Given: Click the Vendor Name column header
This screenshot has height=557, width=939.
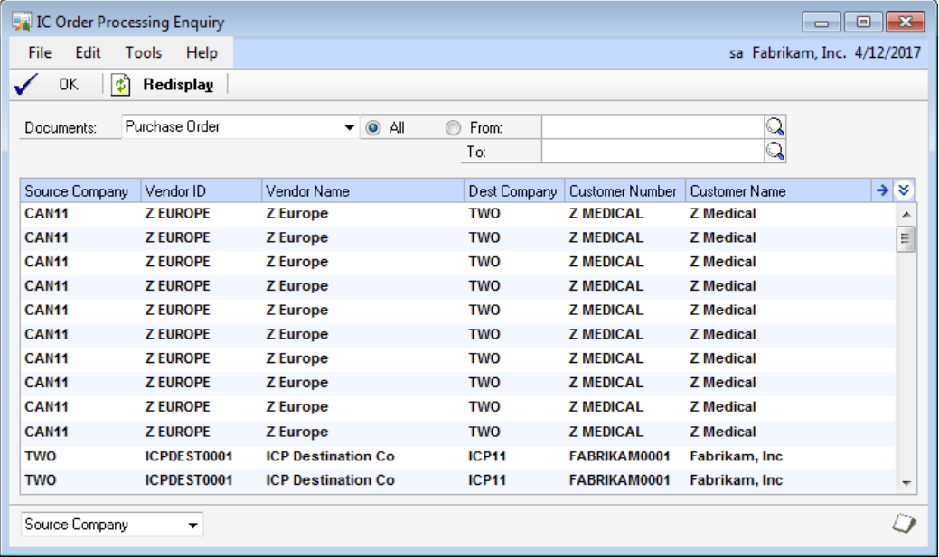Looking at the screenshot, I should pos(362,191).
